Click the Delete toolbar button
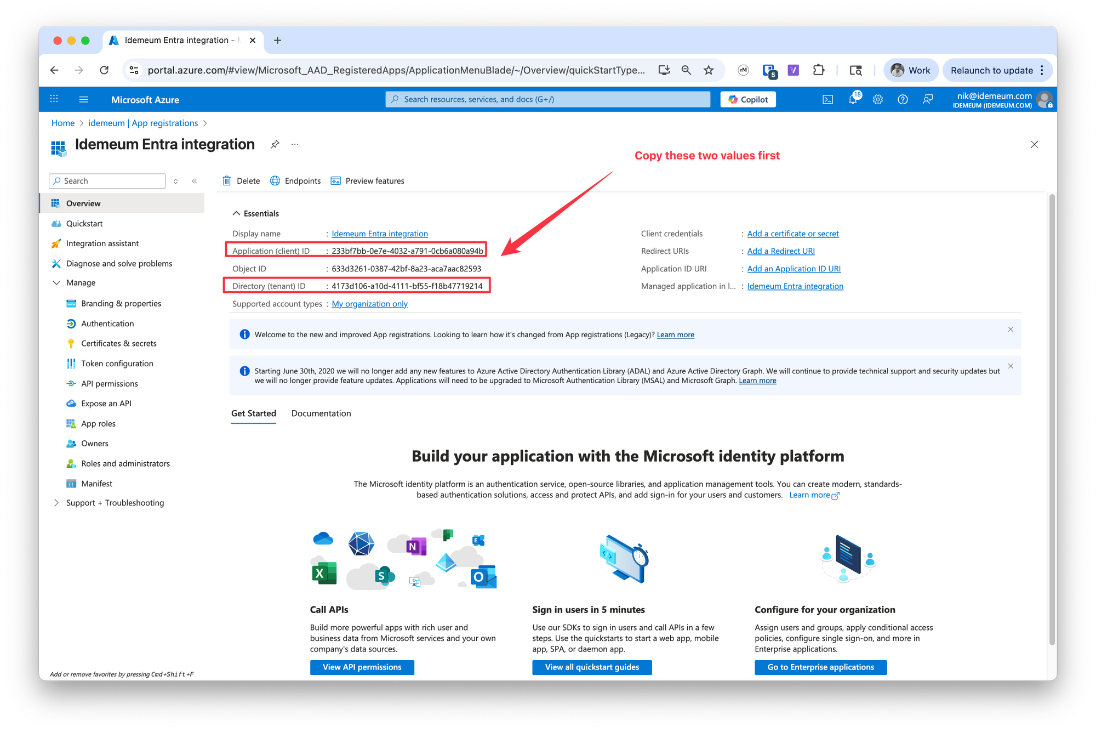 241,181
